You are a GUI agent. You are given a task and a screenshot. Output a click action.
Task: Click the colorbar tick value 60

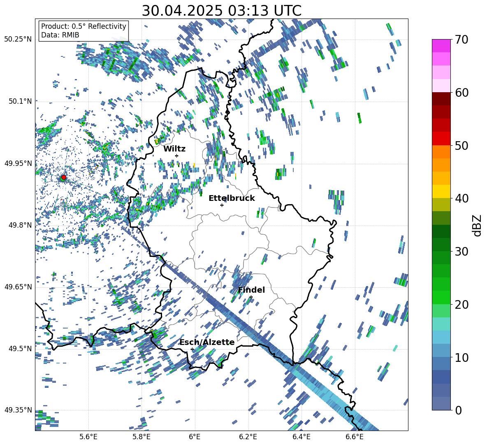click(x=461, y=93)
